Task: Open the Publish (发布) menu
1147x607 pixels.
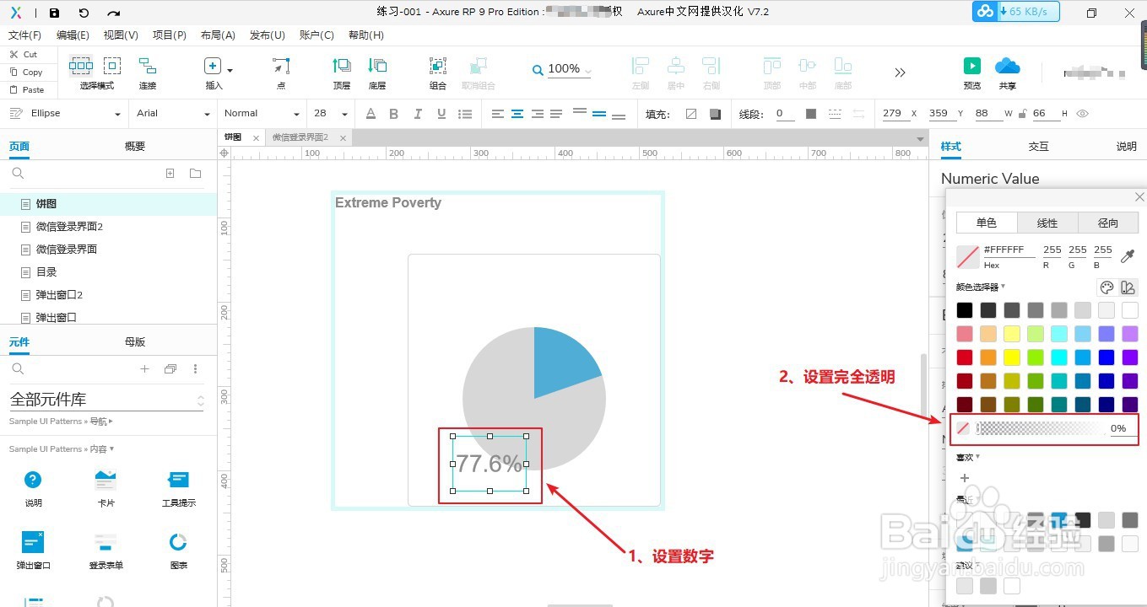Action: pos(268,35)
